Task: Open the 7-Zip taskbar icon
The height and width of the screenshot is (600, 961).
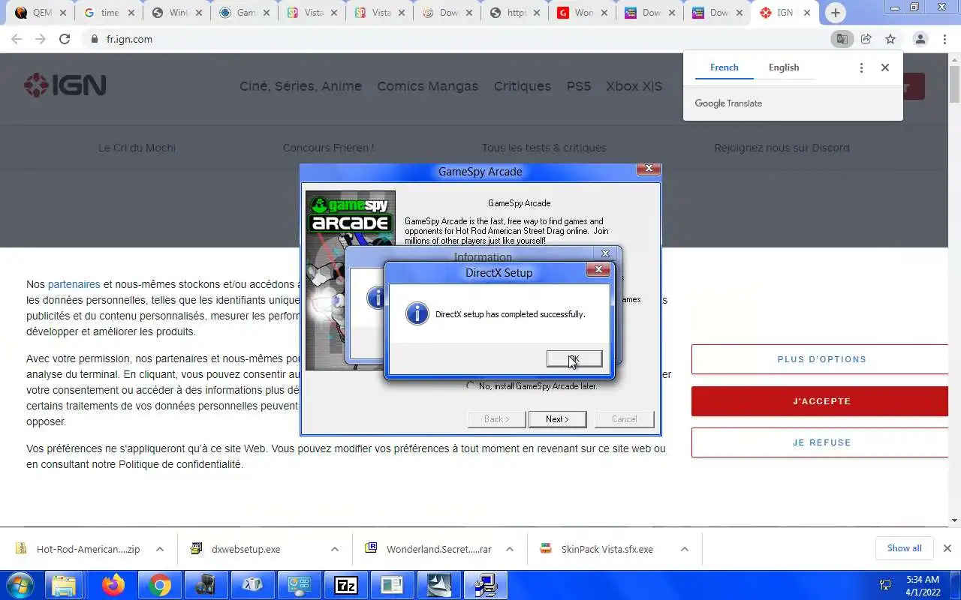Action: 345,585
